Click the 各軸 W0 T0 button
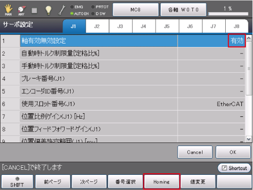The width and height of the screenshot is (253, 190). [x=183, y=10]
